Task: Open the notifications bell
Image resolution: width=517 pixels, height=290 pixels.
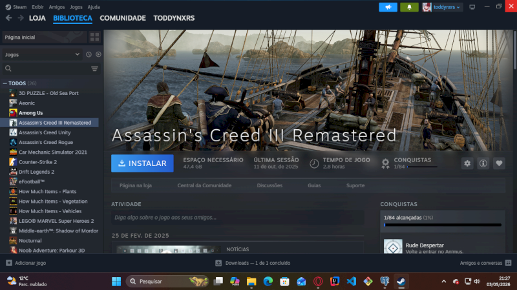Action: pyautogui.click(x=409, y=7)
